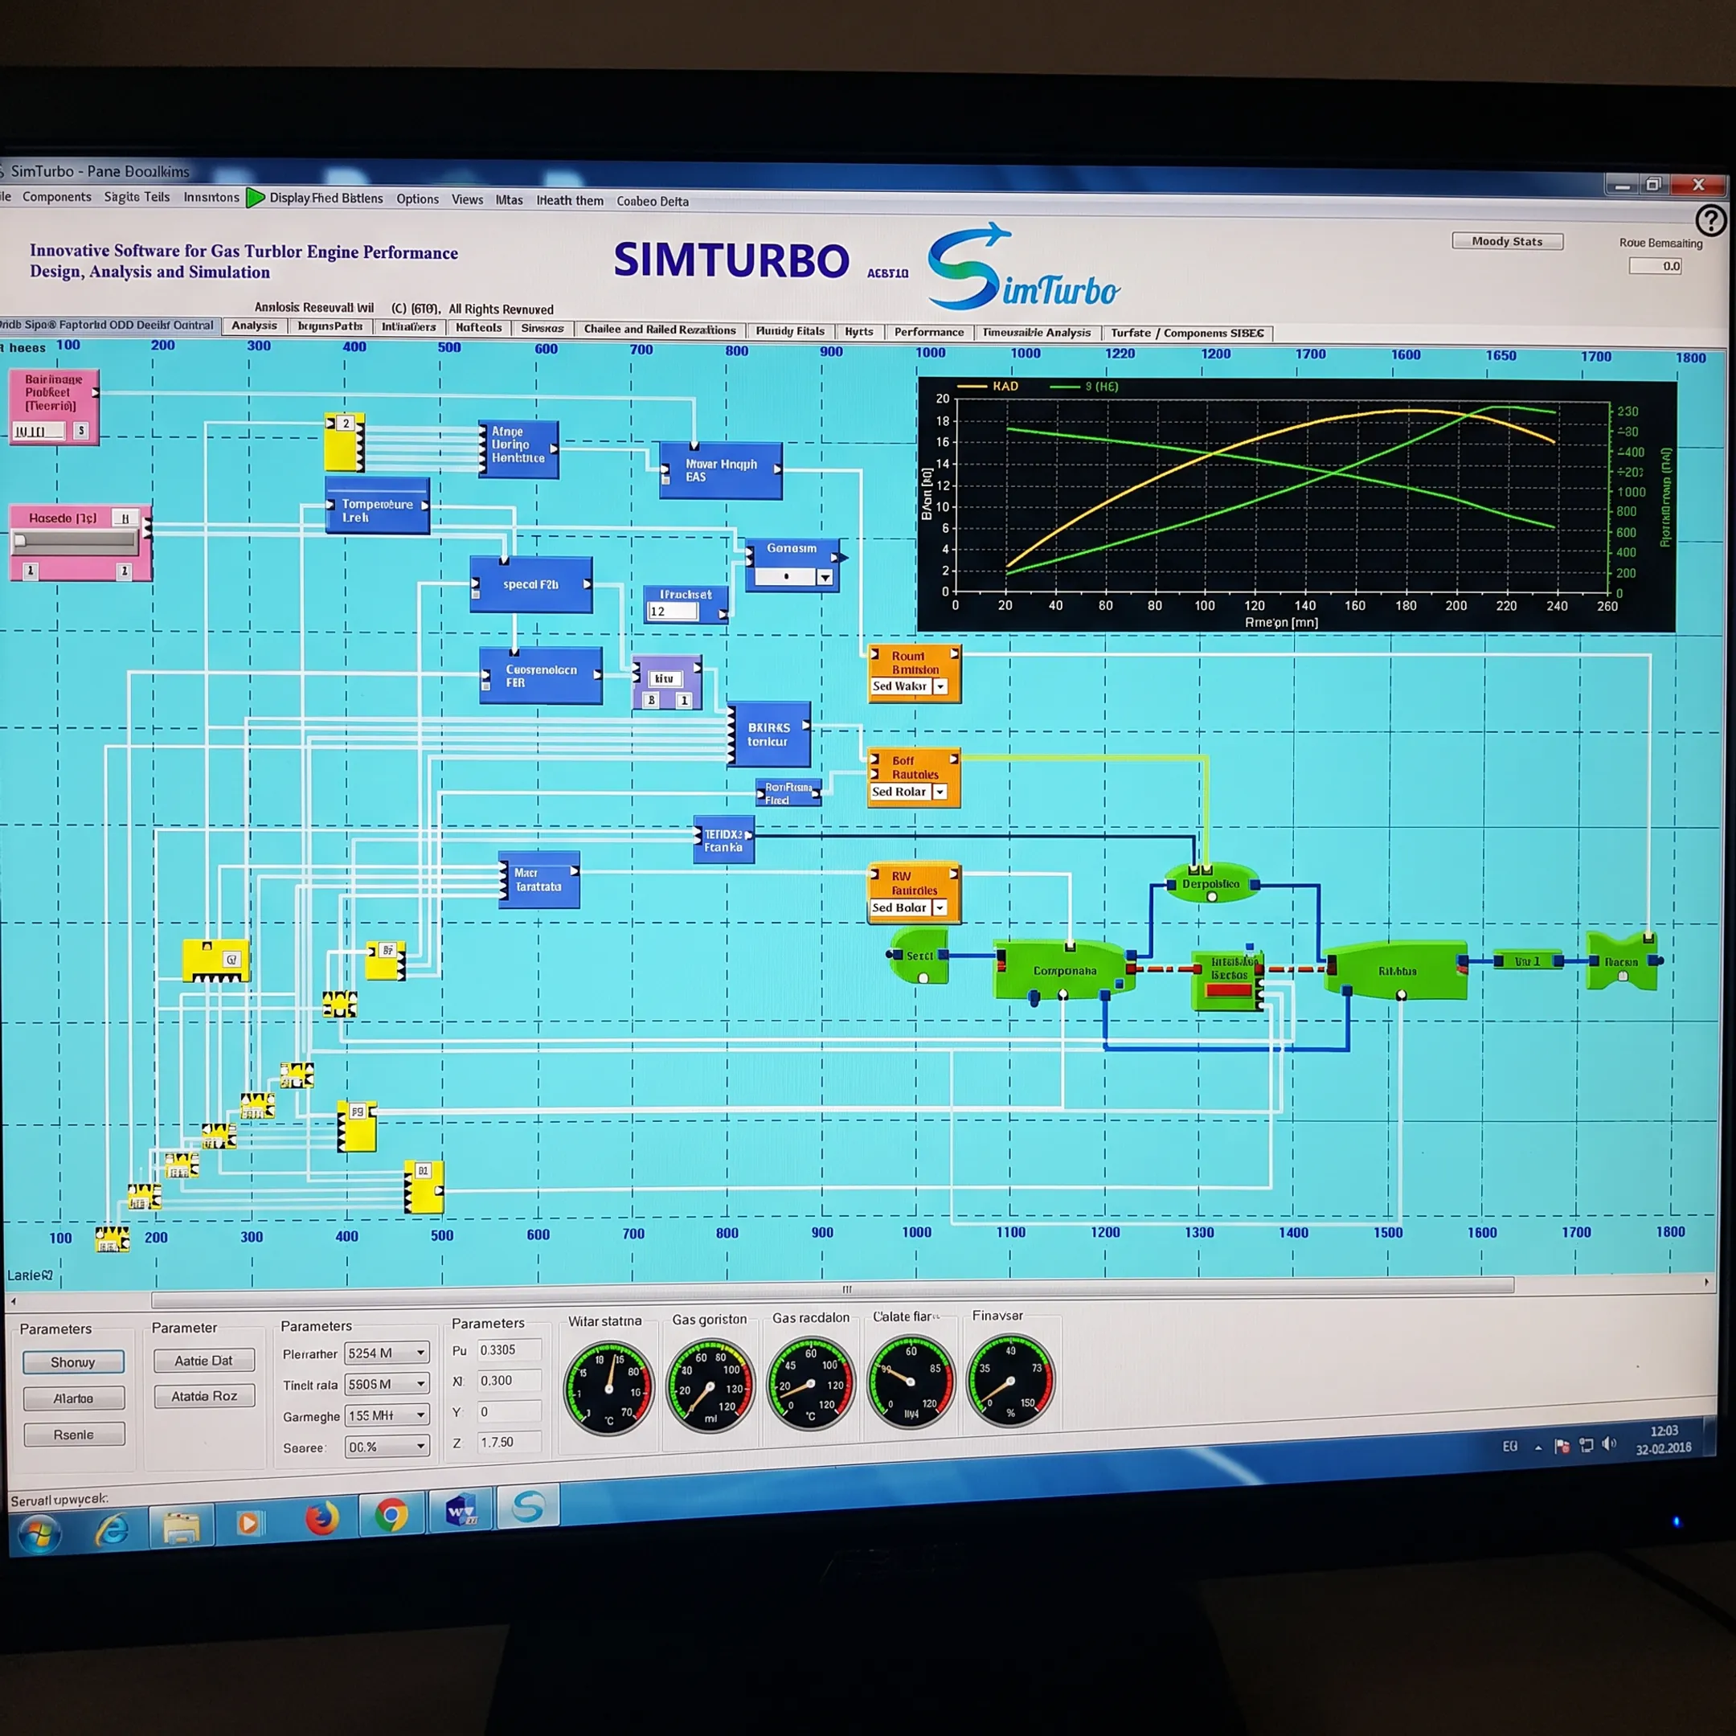Click the Alartoe button
The width and height of the screenshot is (1736, 1736).
(74, 1398)
